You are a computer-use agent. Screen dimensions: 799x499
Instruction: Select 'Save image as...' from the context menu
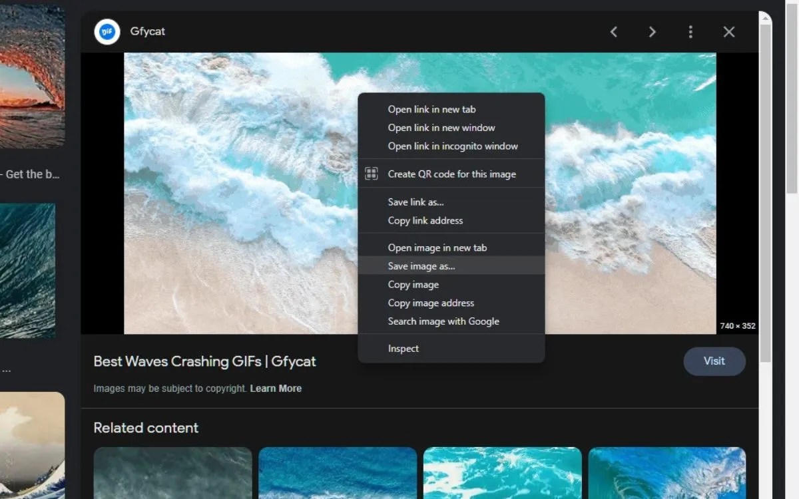[x=421, y=265]
